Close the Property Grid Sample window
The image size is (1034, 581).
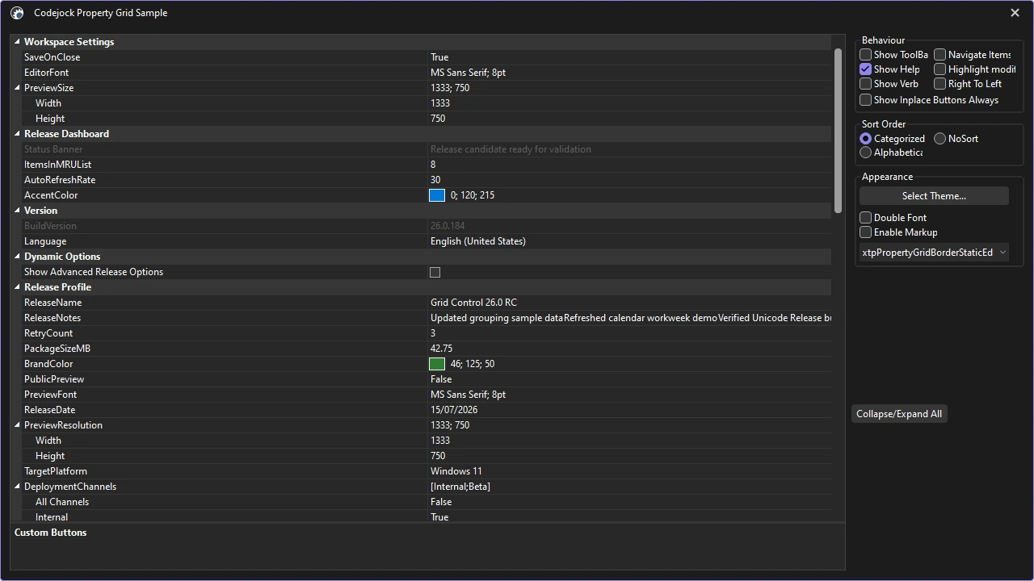click(1015, 13)
